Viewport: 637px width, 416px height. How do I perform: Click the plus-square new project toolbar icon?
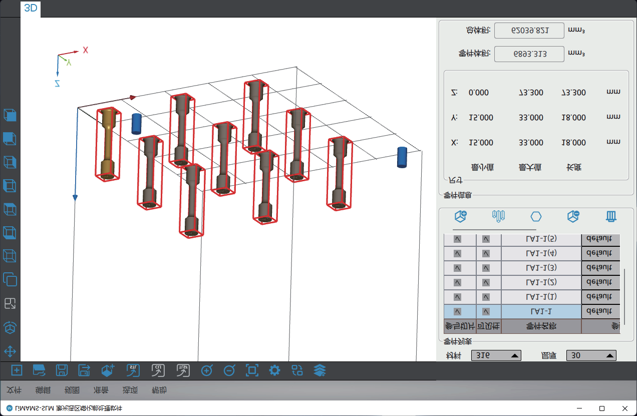pyautogui.click(x=17, y=370)
